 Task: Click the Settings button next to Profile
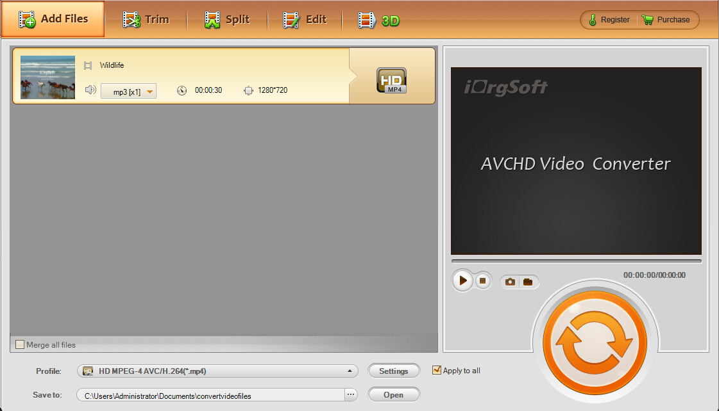[393, 371]
